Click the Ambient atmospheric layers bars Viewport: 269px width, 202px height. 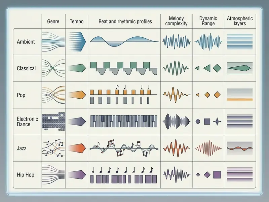(x=240, y=41)
